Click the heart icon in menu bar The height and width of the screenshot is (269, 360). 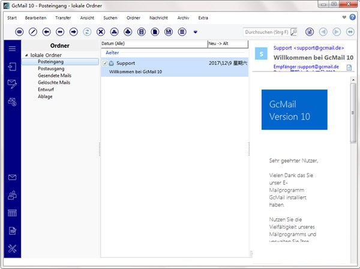pyautogui.click(x=344, y=17)
